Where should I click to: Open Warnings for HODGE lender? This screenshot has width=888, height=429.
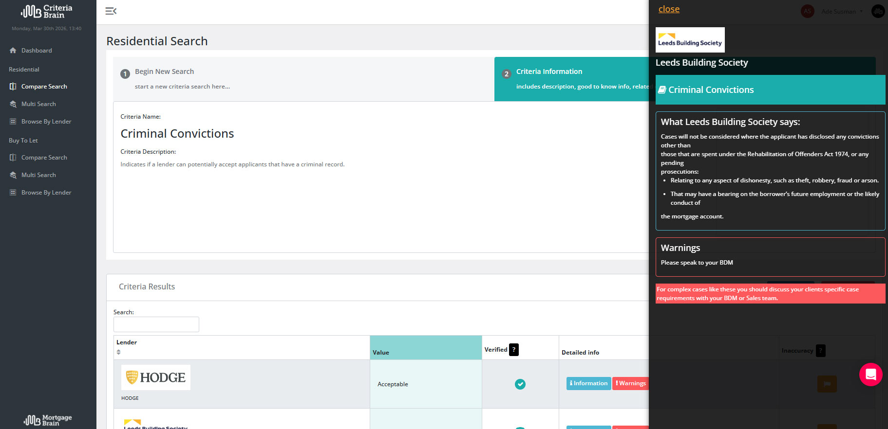[x=630, y=383]
